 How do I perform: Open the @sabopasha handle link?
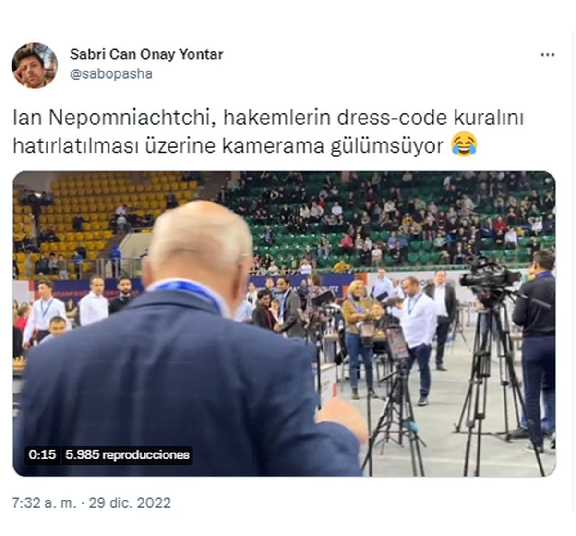pyautogui.click(x=111, y=74)
